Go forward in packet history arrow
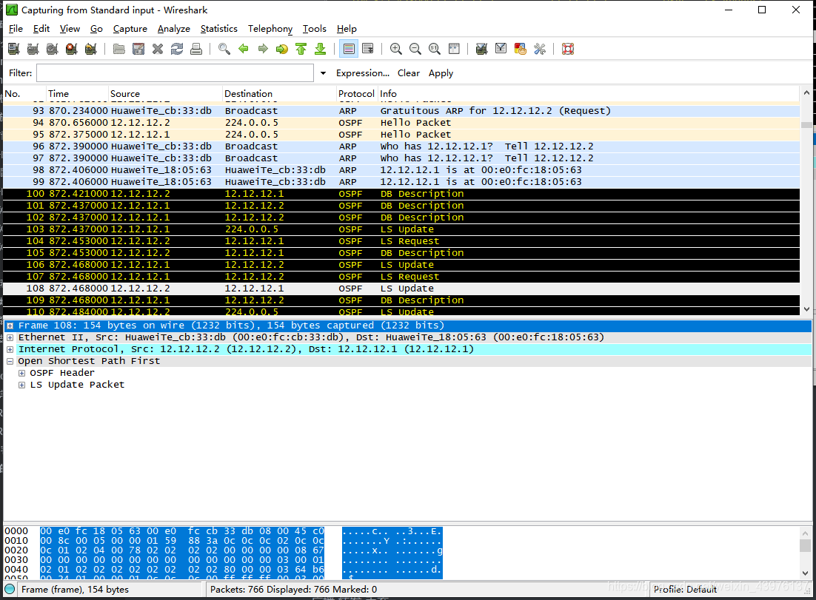816x600 pixels. point(263,49)
